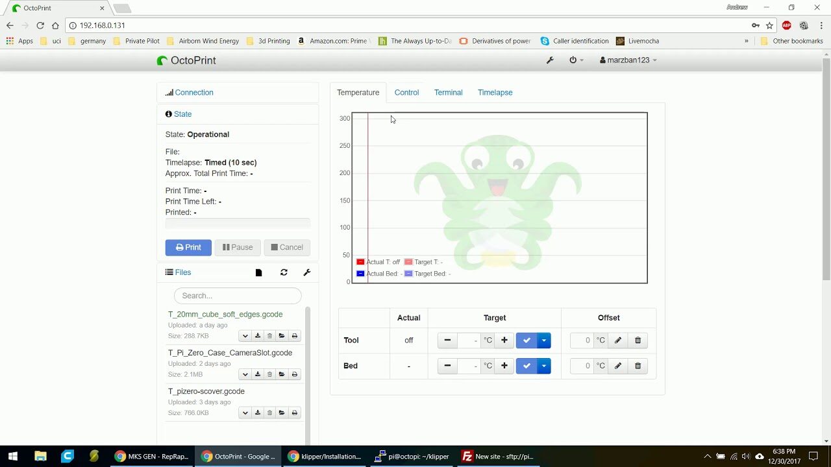Load T_20mm_cube_soft_edges.gcode with folder icon

click(x=282, y=336)
